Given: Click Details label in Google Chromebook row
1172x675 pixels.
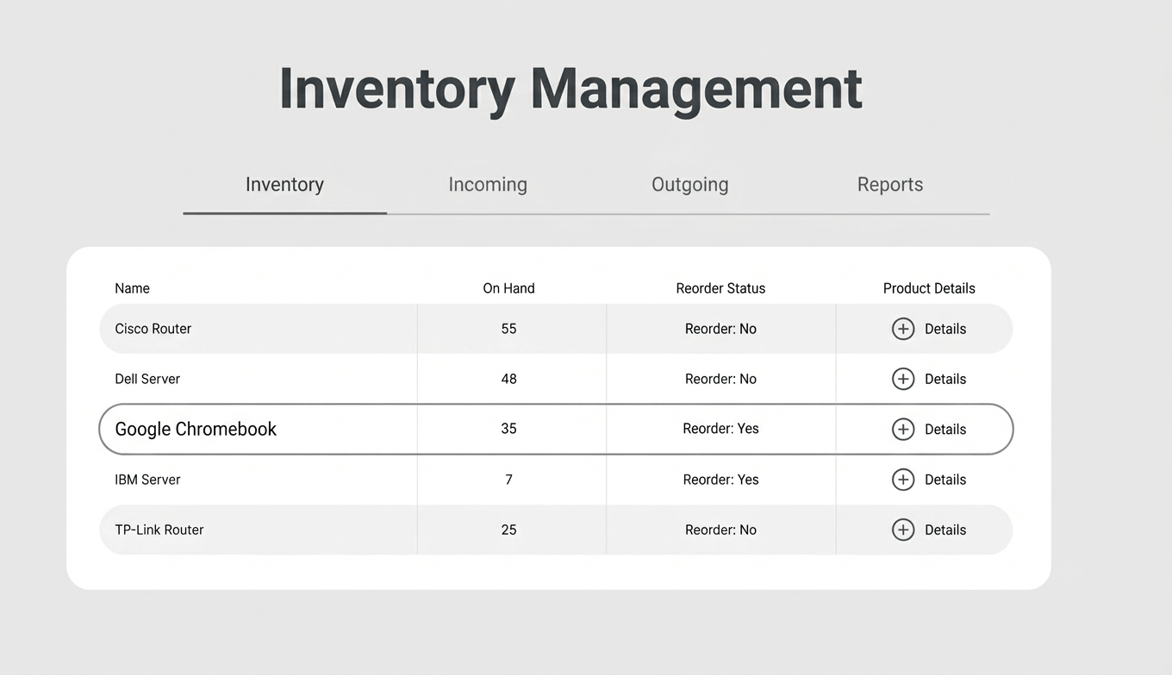Looking at the screenshot, I should pyautogui.click(x=945, y=429).
